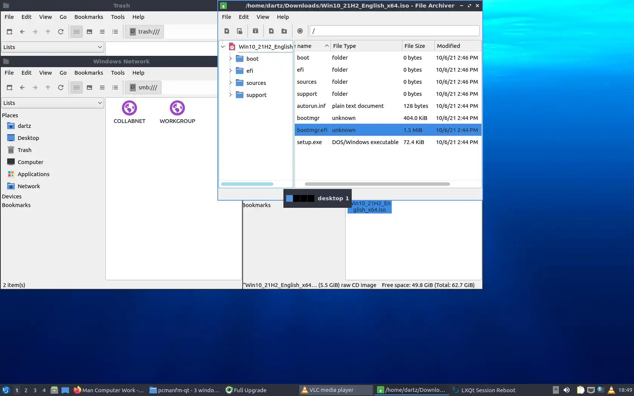Open the Tools menu in the Windows Network window
The width and height of the screenshot is (634, 396).
[x=118, y=73]
